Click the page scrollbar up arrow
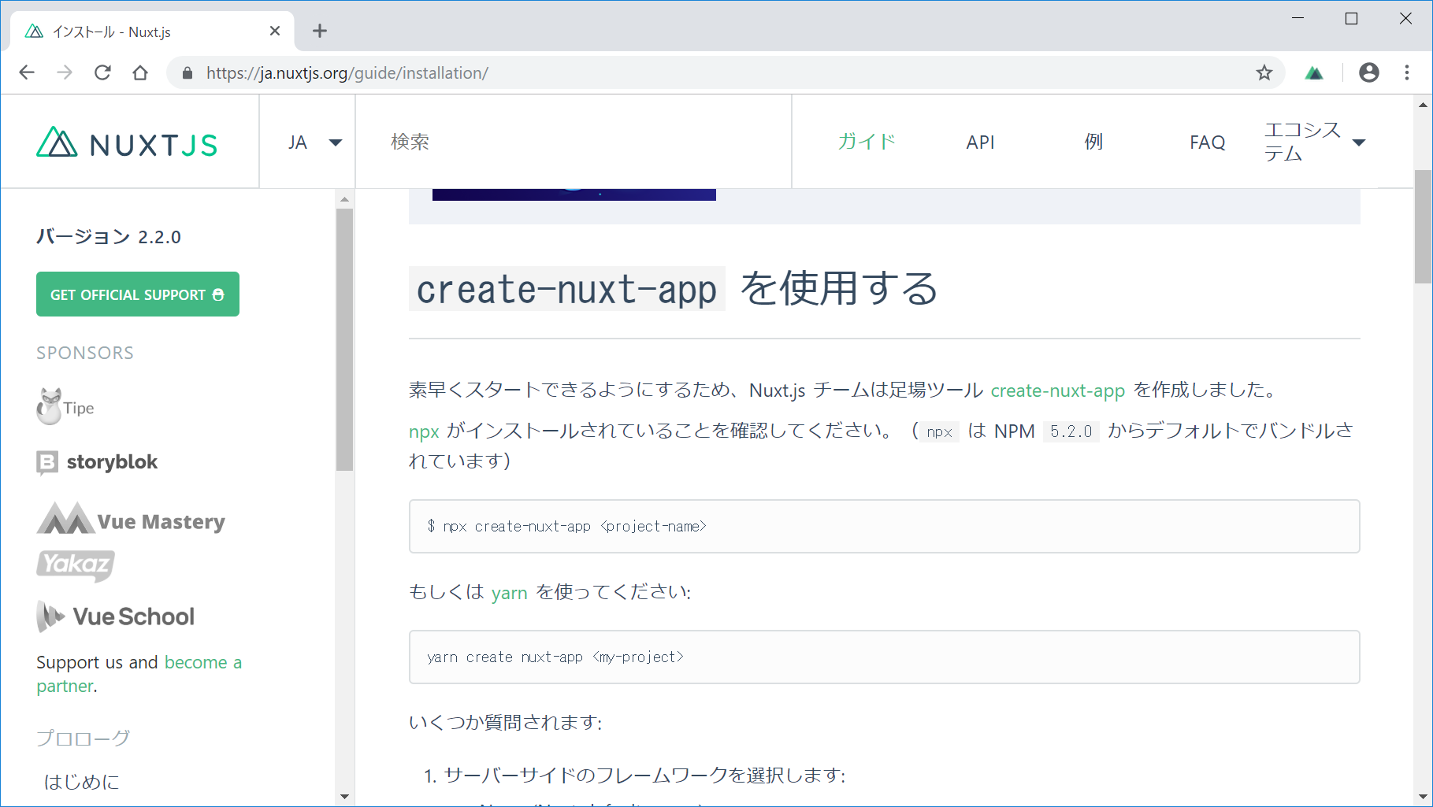The image size is (1433, 807). [x=1423, y=105]
